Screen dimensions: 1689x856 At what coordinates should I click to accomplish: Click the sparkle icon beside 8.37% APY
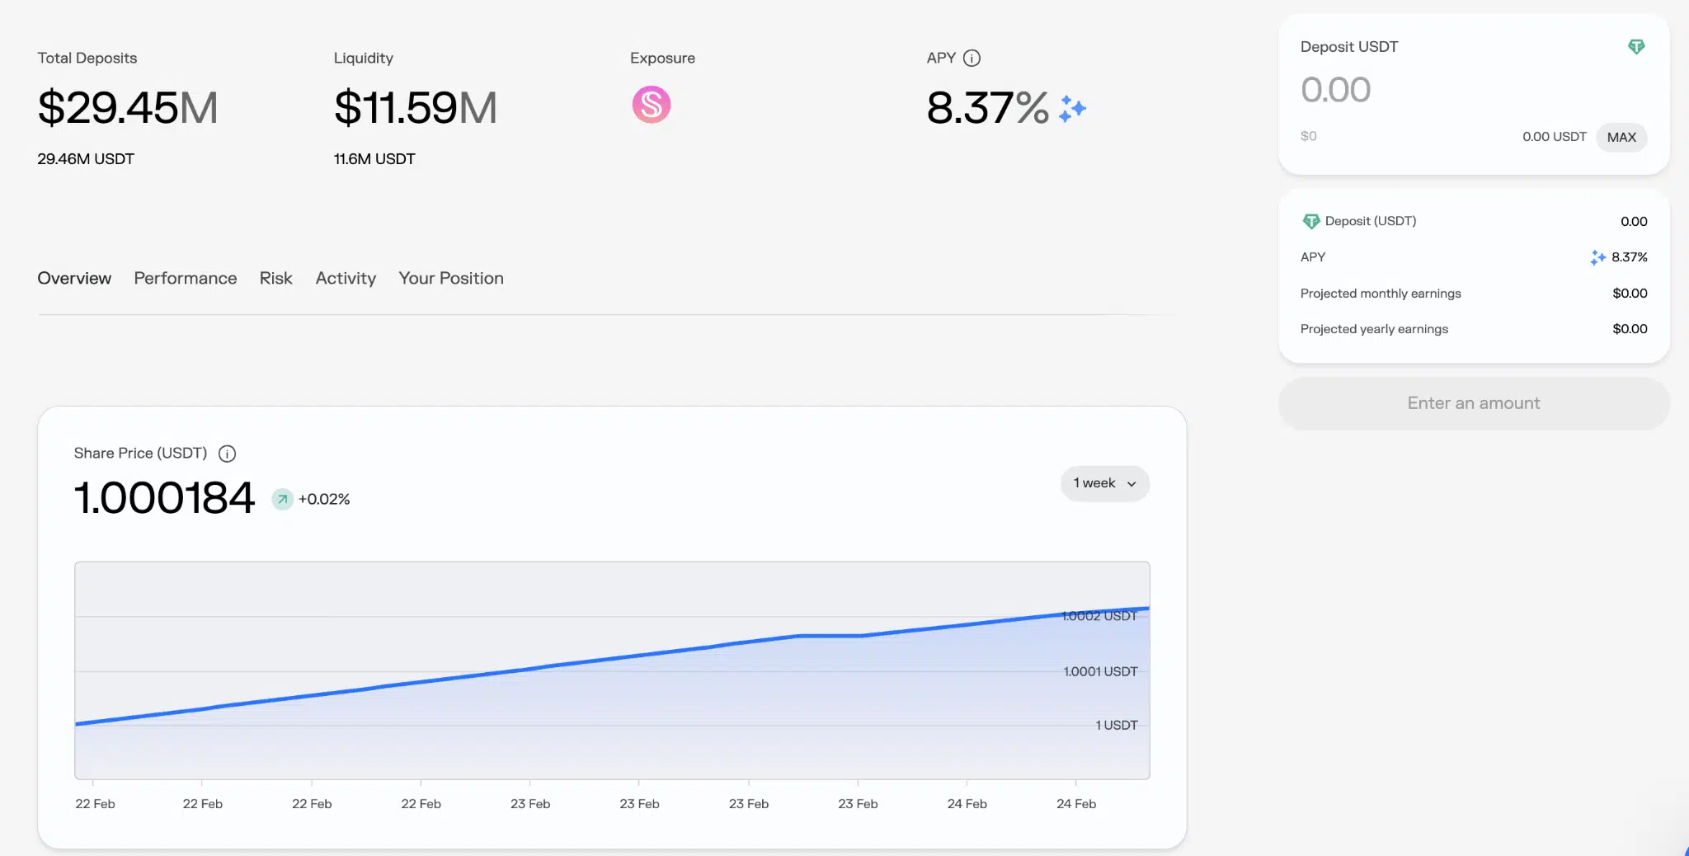point(1072,109)
